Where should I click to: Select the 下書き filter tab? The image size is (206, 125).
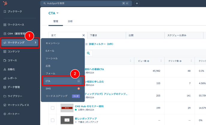(106, 35)
